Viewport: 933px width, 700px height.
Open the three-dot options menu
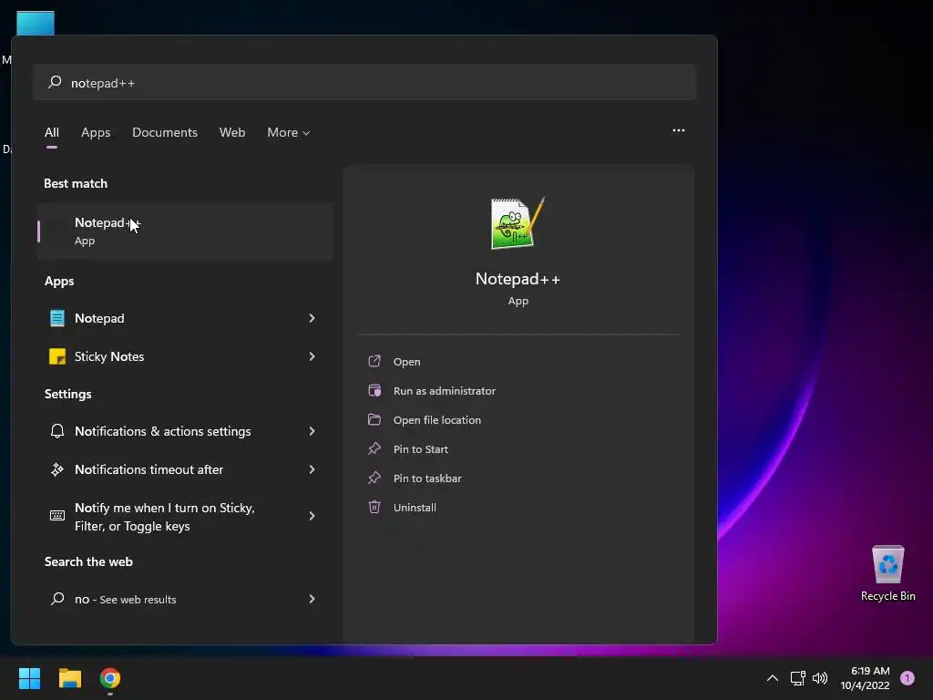(678, 131)
